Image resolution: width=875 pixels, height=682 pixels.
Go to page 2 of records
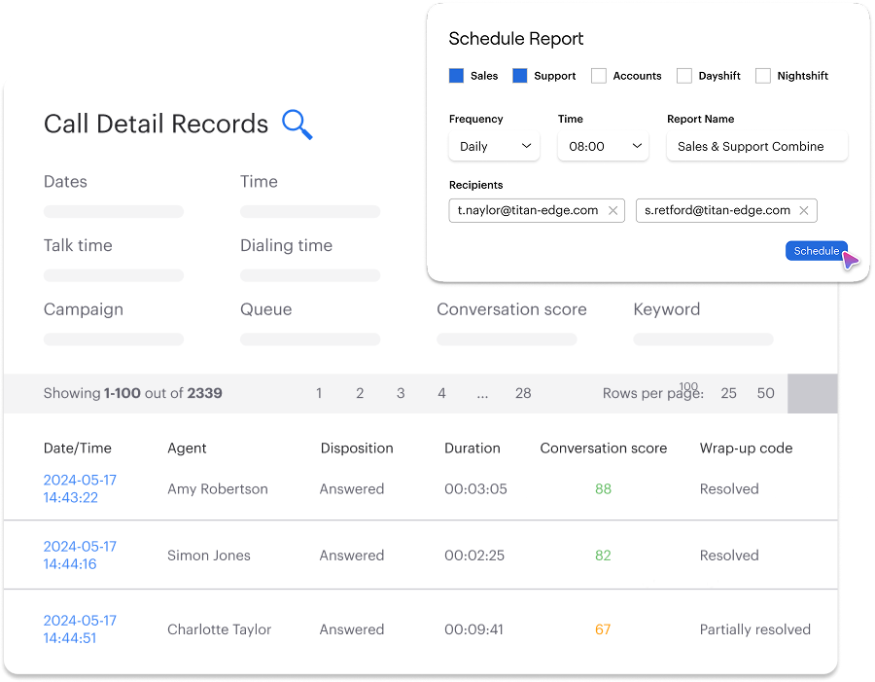pos(360,394)
